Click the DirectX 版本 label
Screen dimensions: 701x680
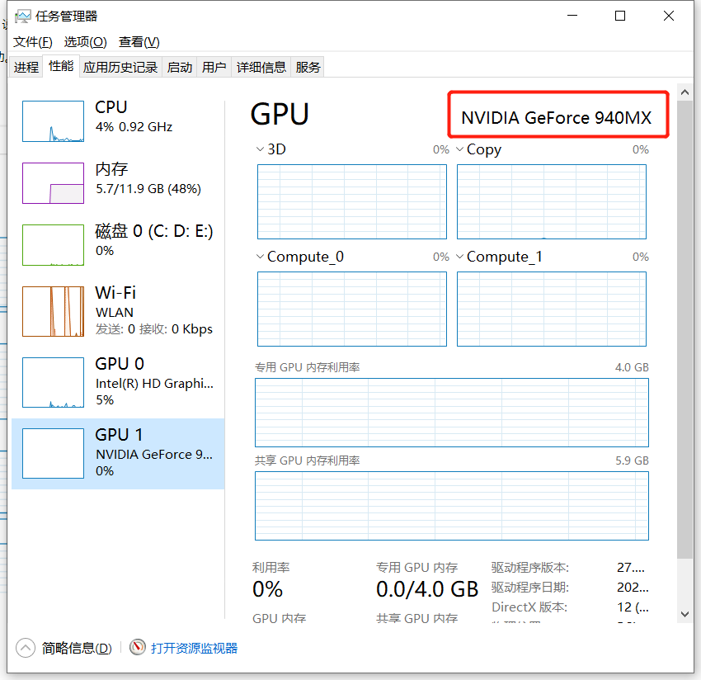point(529,607)
